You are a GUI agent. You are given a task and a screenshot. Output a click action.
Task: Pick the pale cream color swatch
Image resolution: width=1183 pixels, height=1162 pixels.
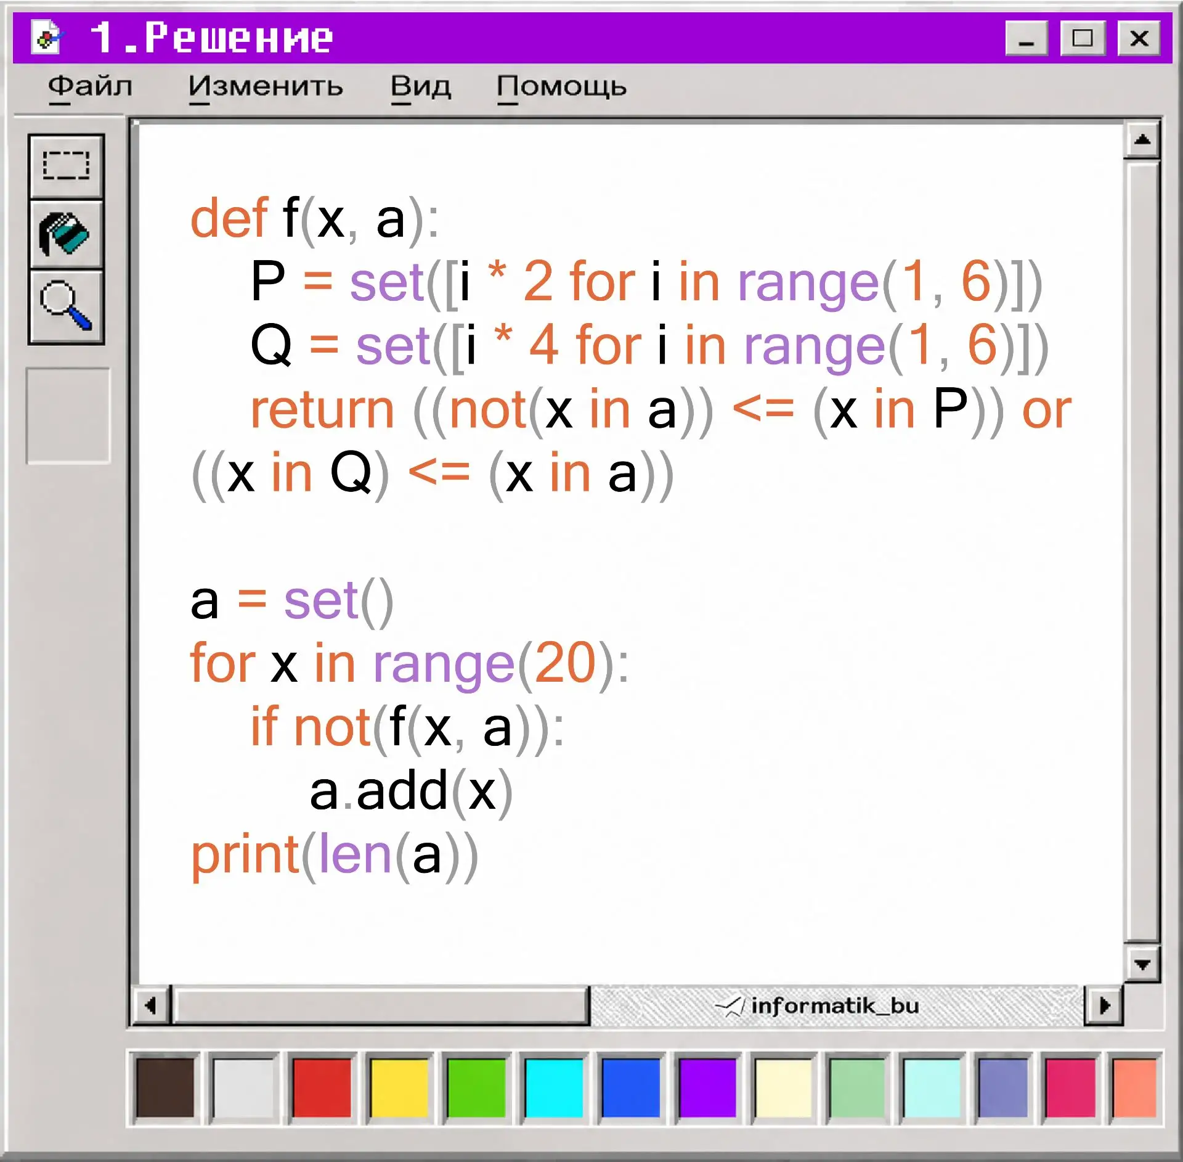point(783,1088)
